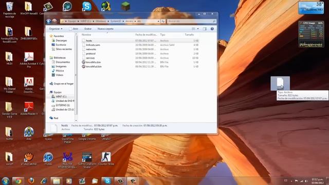Screen dimensions: 329x185
Task: Focus the Explorer search box
Action: tap(192, 21)
